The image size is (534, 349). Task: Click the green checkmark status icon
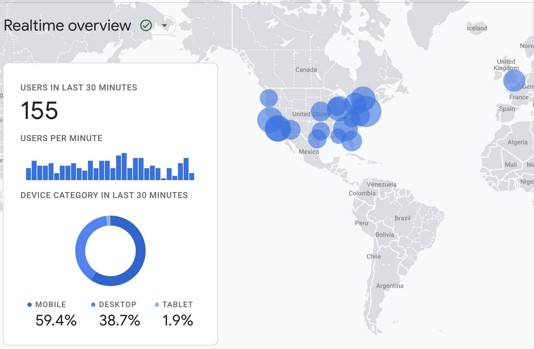(x=146, y=25)
